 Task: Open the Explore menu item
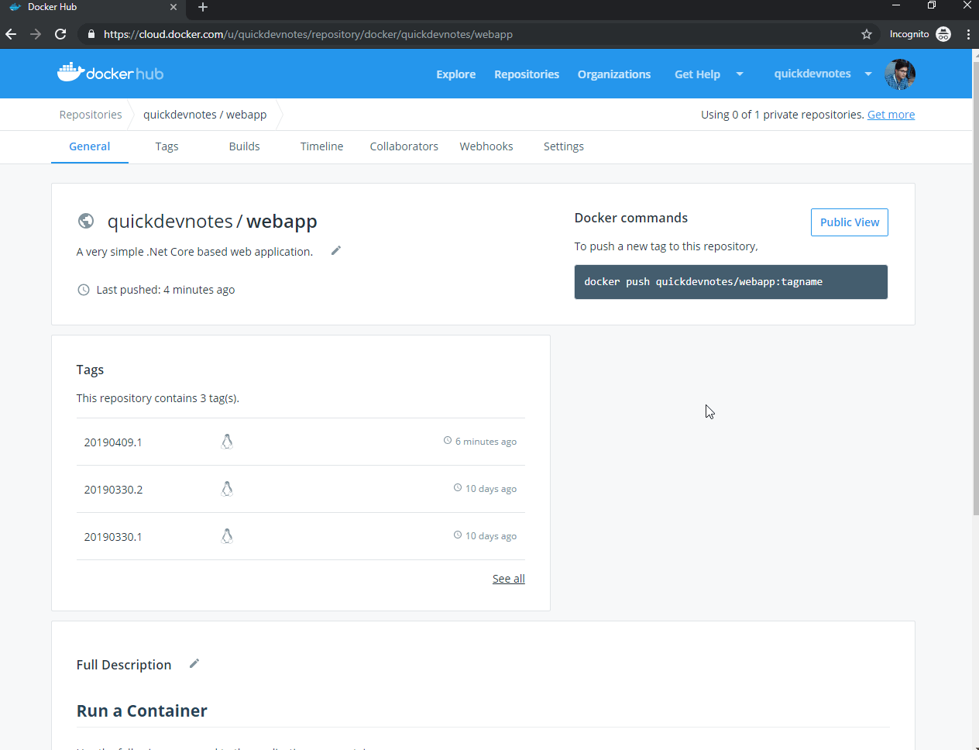point(456,74)
